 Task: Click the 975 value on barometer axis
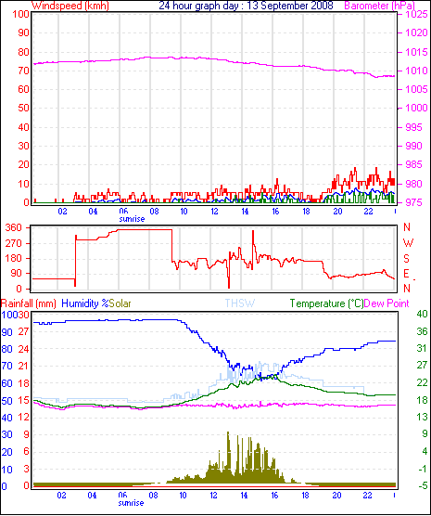pos(414,202)
